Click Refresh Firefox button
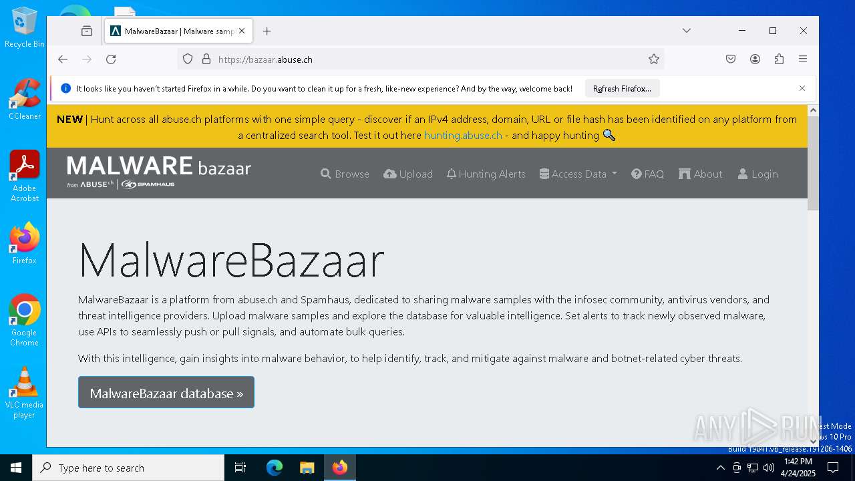Screen dimensions: 855x481 tap(622, 88)
